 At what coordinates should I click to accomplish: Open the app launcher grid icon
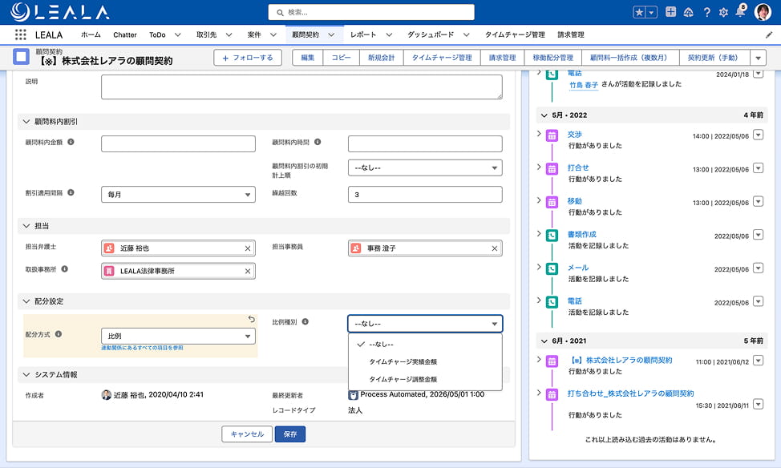pos(20,34)
